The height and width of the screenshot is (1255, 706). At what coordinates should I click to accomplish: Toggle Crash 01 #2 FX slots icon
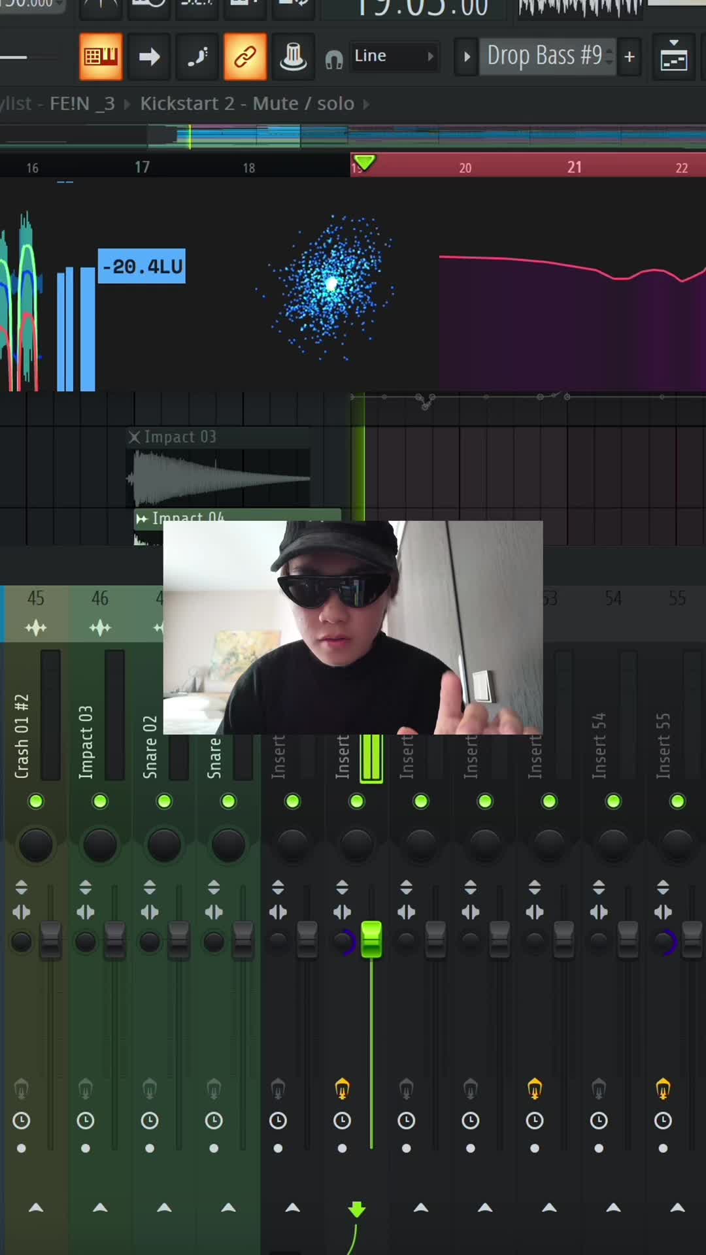pyautogui.click(x=22, y=1089)
